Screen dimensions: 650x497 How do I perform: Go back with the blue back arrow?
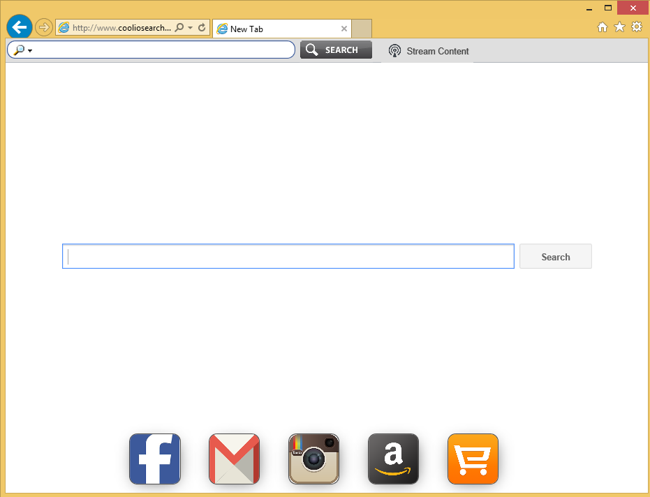pyautogui.click(x=20, y=27)
